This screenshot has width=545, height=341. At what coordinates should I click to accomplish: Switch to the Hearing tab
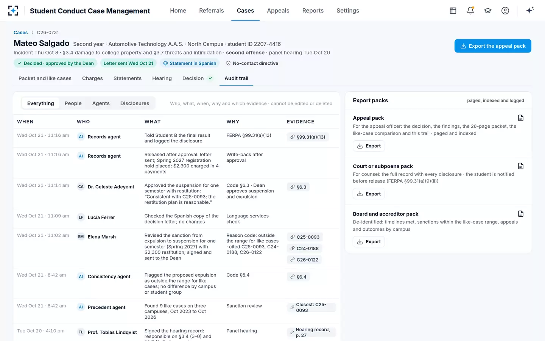(x=162, y=78)
